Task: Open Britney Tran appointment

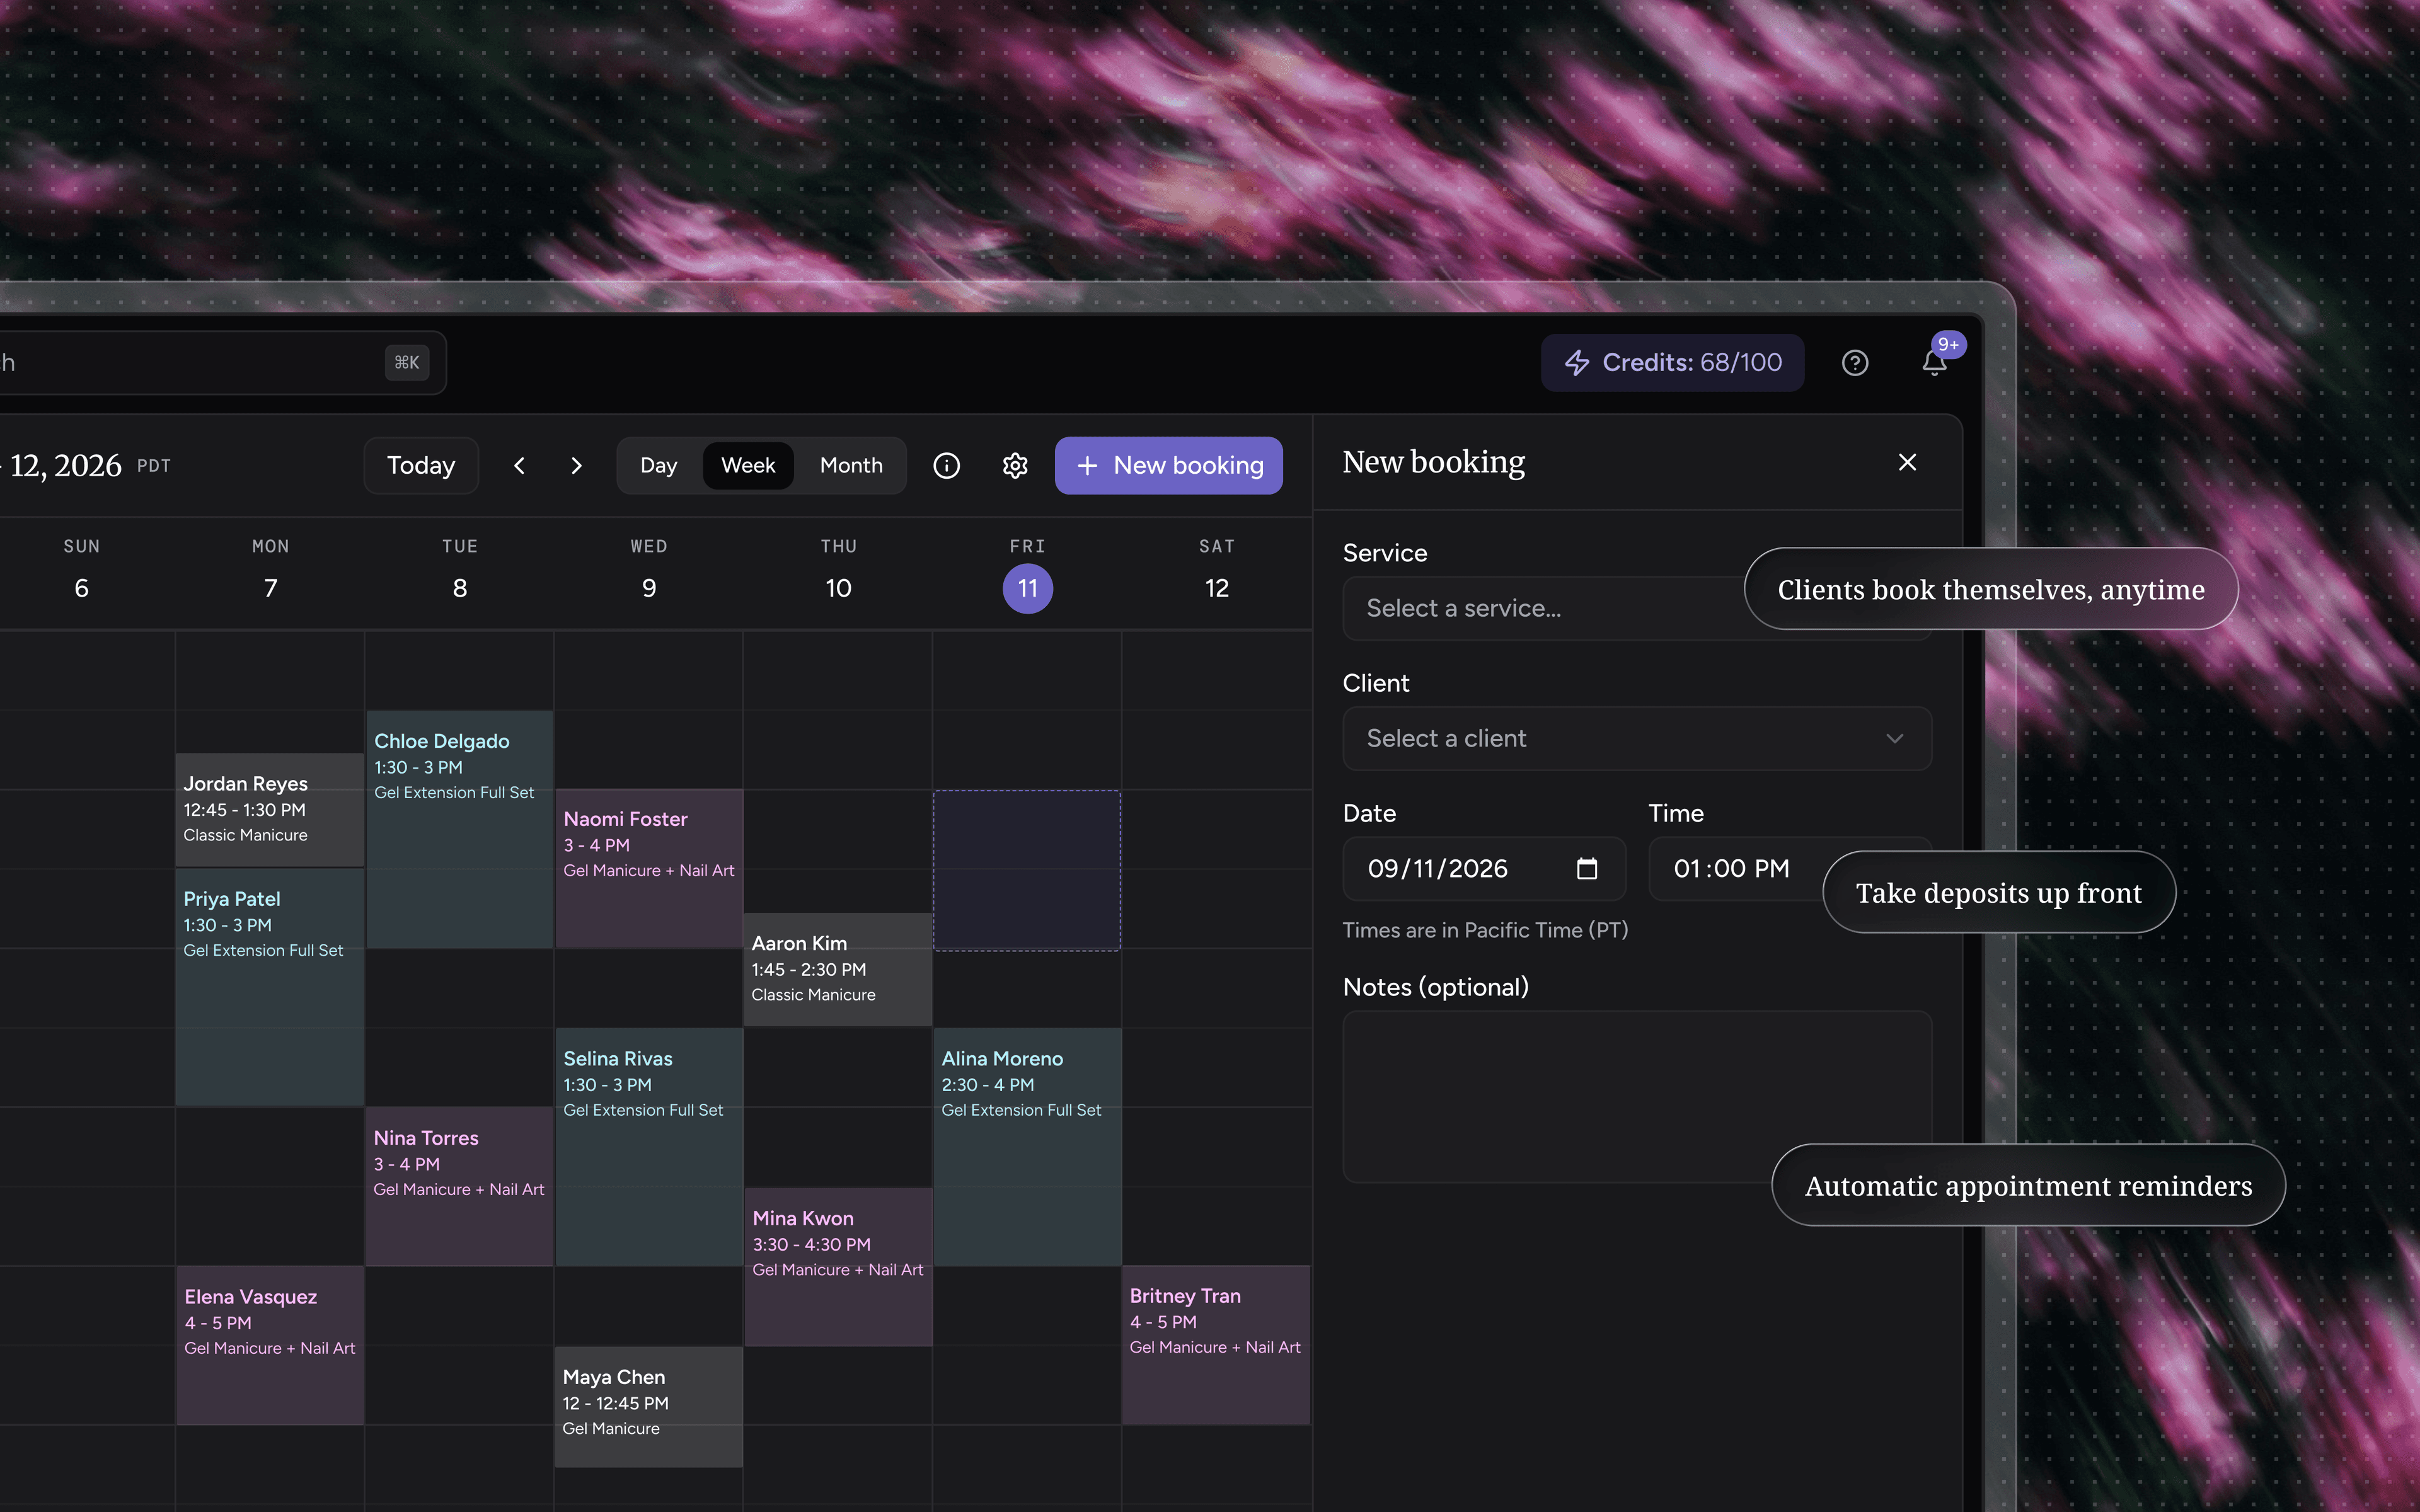Action: tap(1216, 1345)
